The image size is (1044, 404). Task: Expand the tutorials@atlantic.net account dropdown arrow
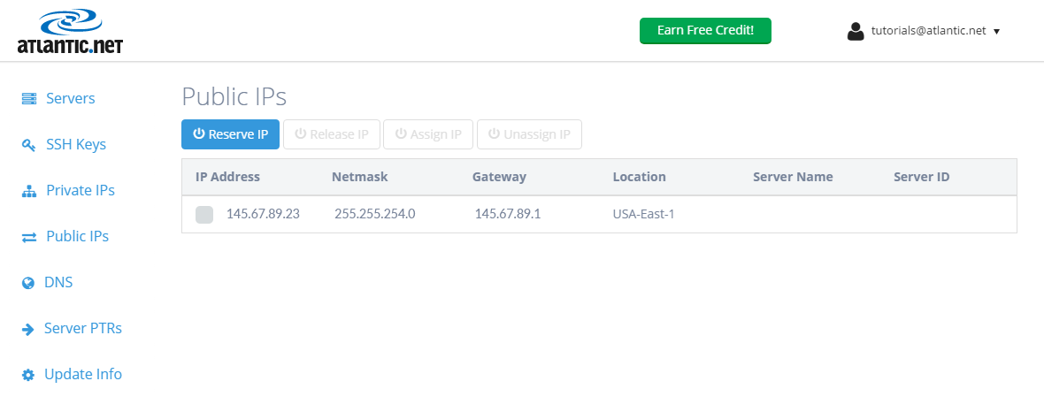(x=997, y=31)
